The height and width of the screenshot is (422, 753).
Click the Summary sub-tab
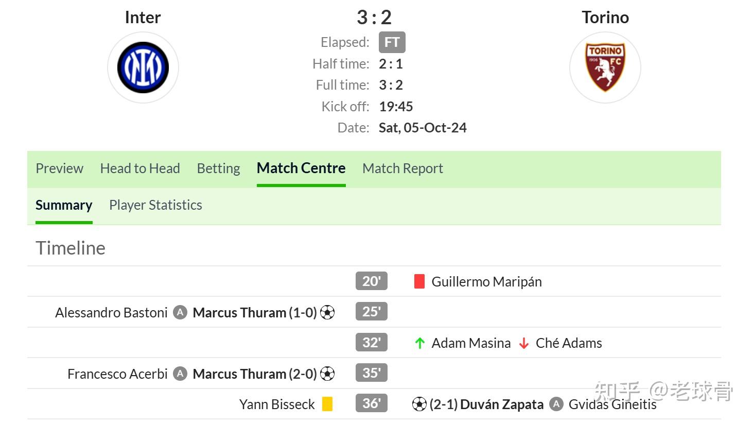[x=64, y=205]
